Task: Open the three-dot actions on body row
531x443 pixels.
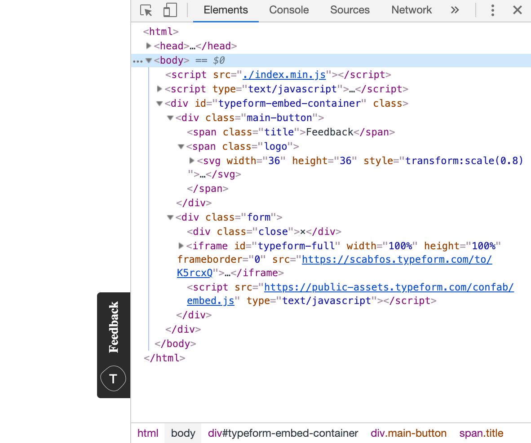Action: tap(137, 61)
